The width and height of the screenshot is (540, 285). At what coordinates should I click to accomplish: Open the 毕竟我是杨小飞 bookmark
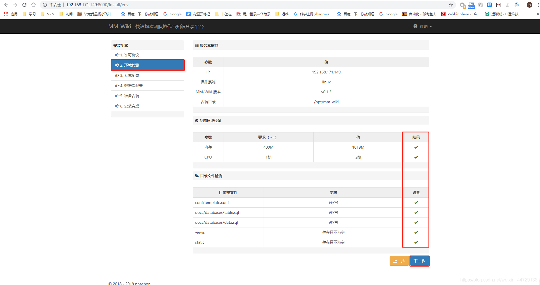[x=96, y=14]
